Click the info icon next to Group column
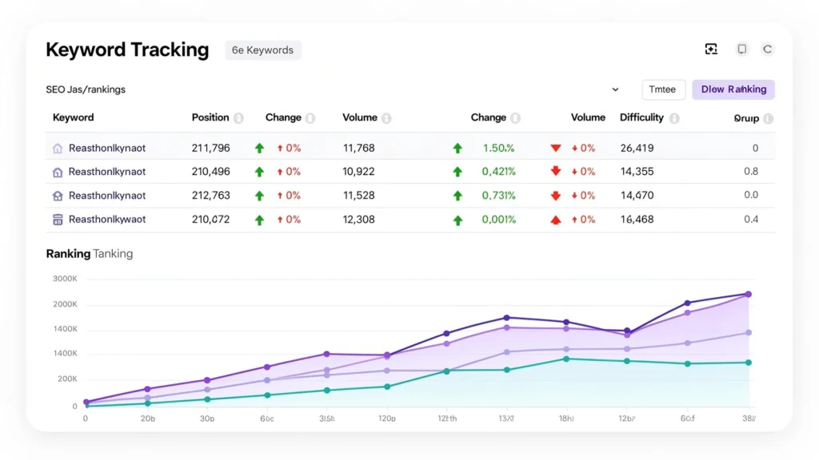 tap(768, 118)
